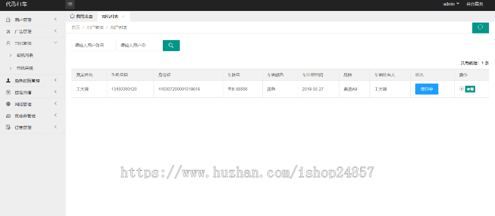Click the 共有数据: 1 条 record count text
495x216 pixels.
pyautogui.click(x=475, y=63)
